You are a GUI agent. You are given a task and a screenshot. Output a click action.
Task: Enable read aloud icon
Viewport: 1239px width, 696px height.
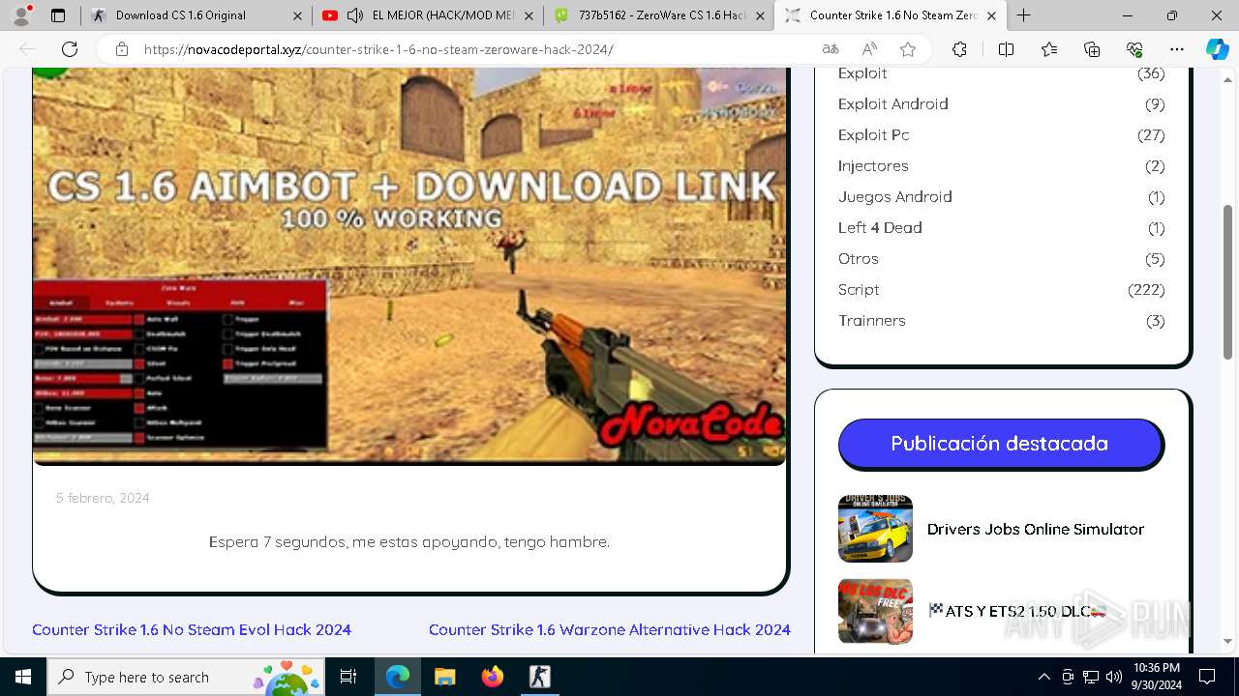[869, 49]
